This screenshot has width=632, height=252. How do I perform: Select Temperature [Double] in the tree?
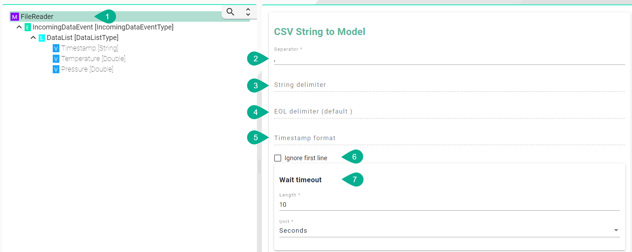(93, 59)
